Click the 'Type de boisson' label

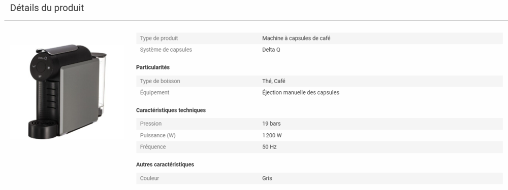click(x=160, y=81)
